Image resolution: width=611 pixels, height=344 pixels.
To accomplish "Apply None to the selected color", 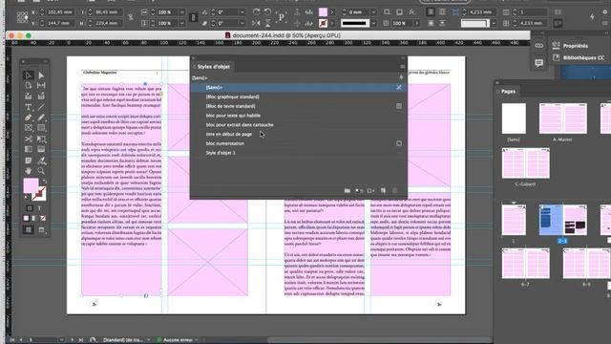I will coord(43,219).
